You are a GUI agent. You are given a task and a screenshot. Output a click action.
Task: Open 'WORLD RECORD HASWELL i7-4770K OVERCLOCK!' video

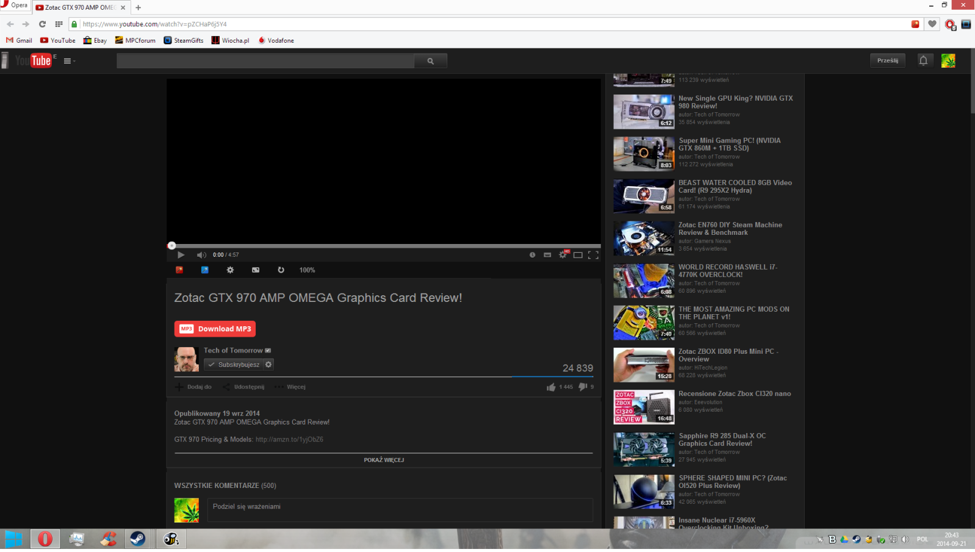coord(727,271)
